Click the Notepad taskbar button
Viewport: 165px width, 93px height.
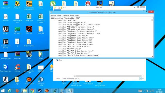[x=70, y=91]
